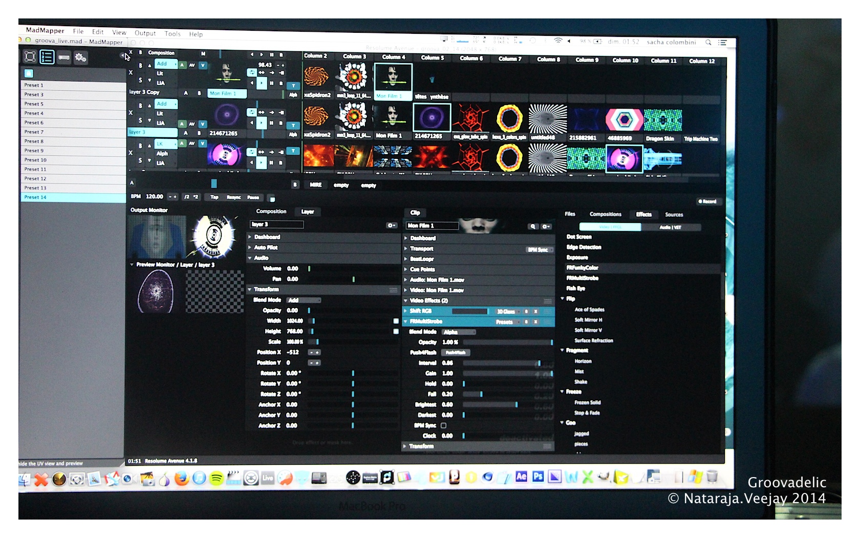Open the Alpha blend mode dropdown

pos(459,332)
